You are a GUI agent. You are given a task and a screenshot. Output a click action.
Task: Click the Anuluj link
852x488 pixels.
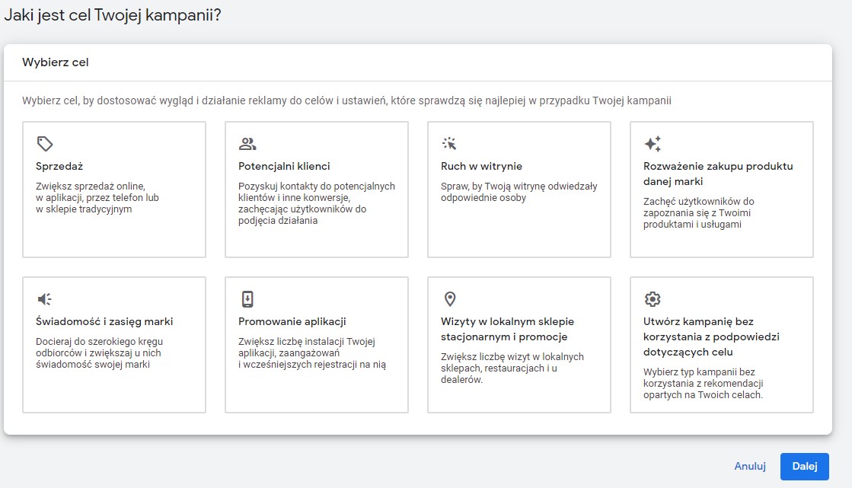(x=748, y=466)
